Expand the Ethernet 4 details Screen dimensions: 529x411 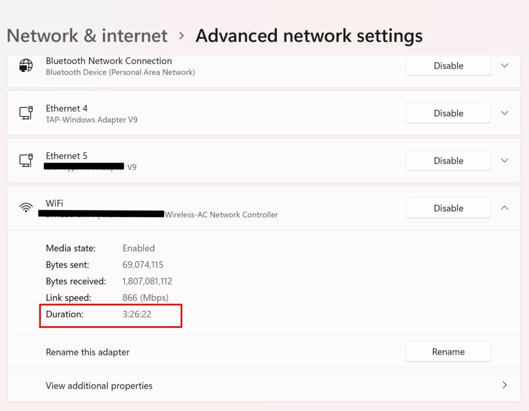pyautogui.click(x=504, y=113)
